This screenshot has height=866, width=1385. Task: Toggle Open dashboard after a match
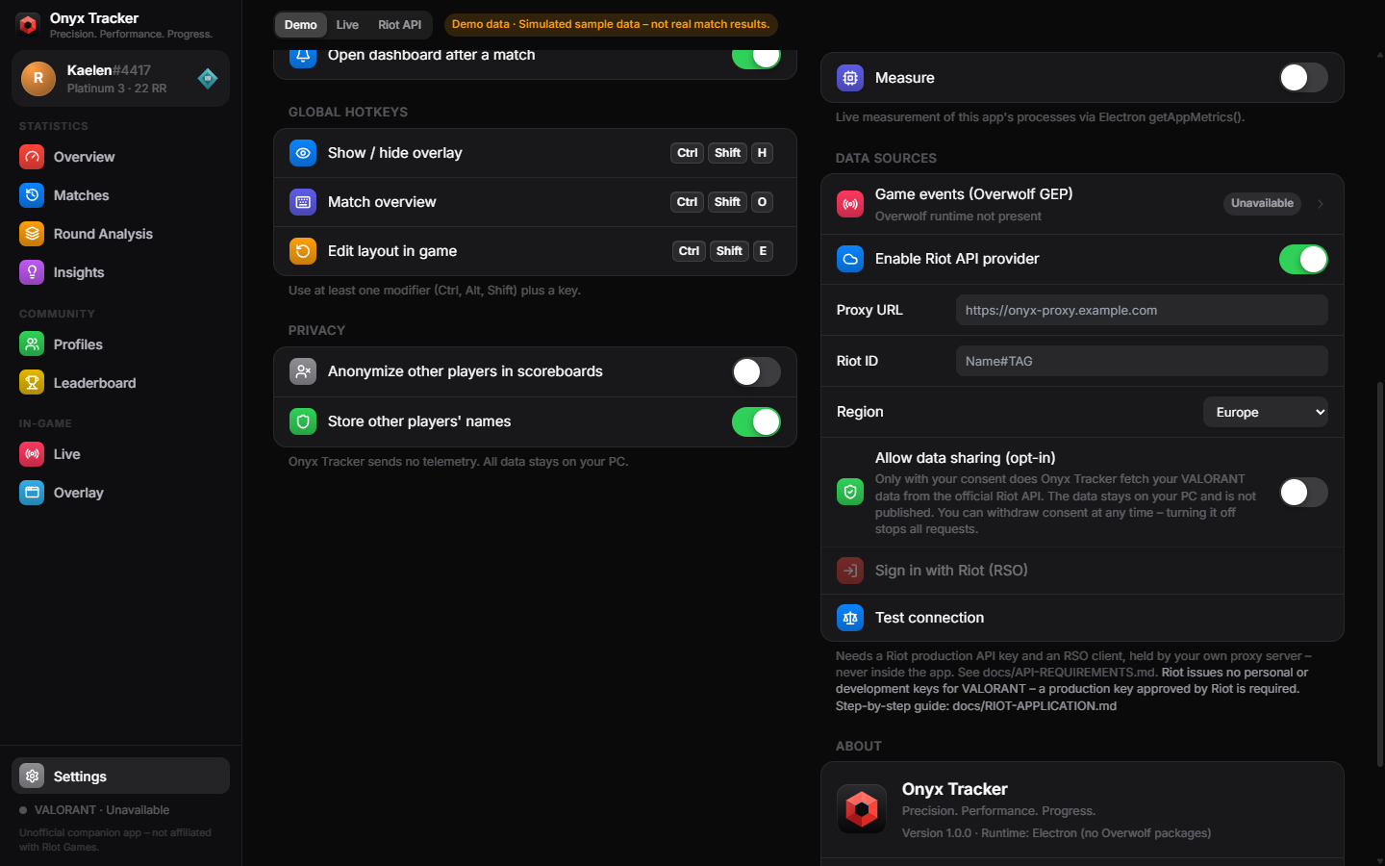tap(756, 57)
